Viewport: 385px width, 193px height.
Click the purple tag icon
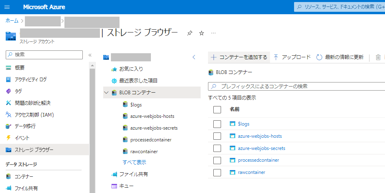coord(9,91)
